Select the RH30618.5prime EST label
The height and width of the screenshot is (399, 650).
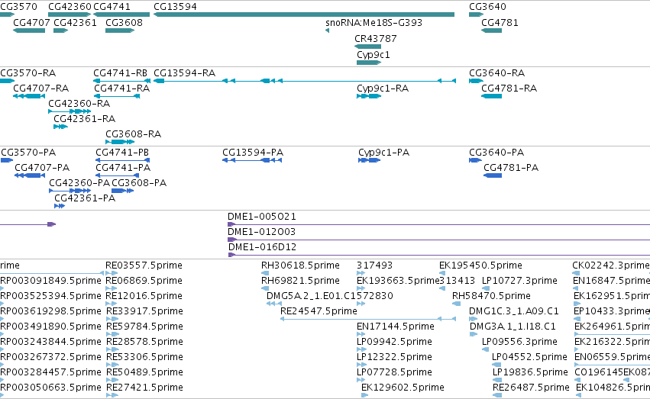pos(300,265)
